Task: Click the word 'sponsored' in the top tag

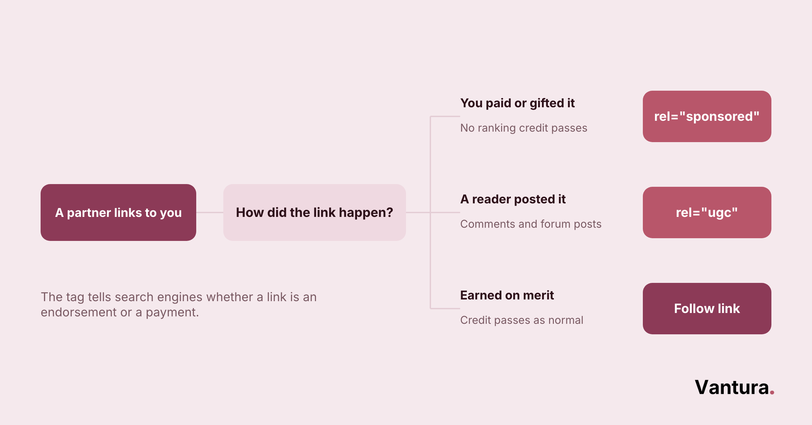Action: (x=719, y=117)
